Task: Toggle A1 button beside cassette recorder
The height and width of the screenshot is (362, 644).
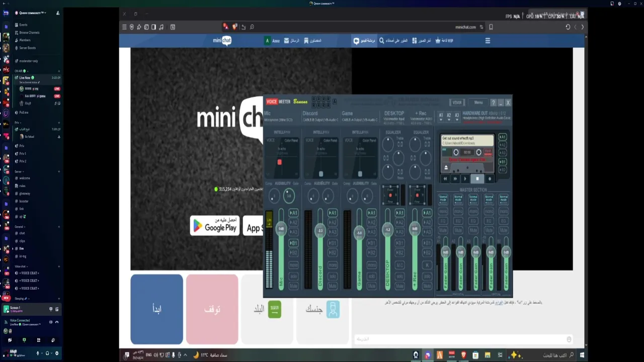Action: [x=502, y=137]
